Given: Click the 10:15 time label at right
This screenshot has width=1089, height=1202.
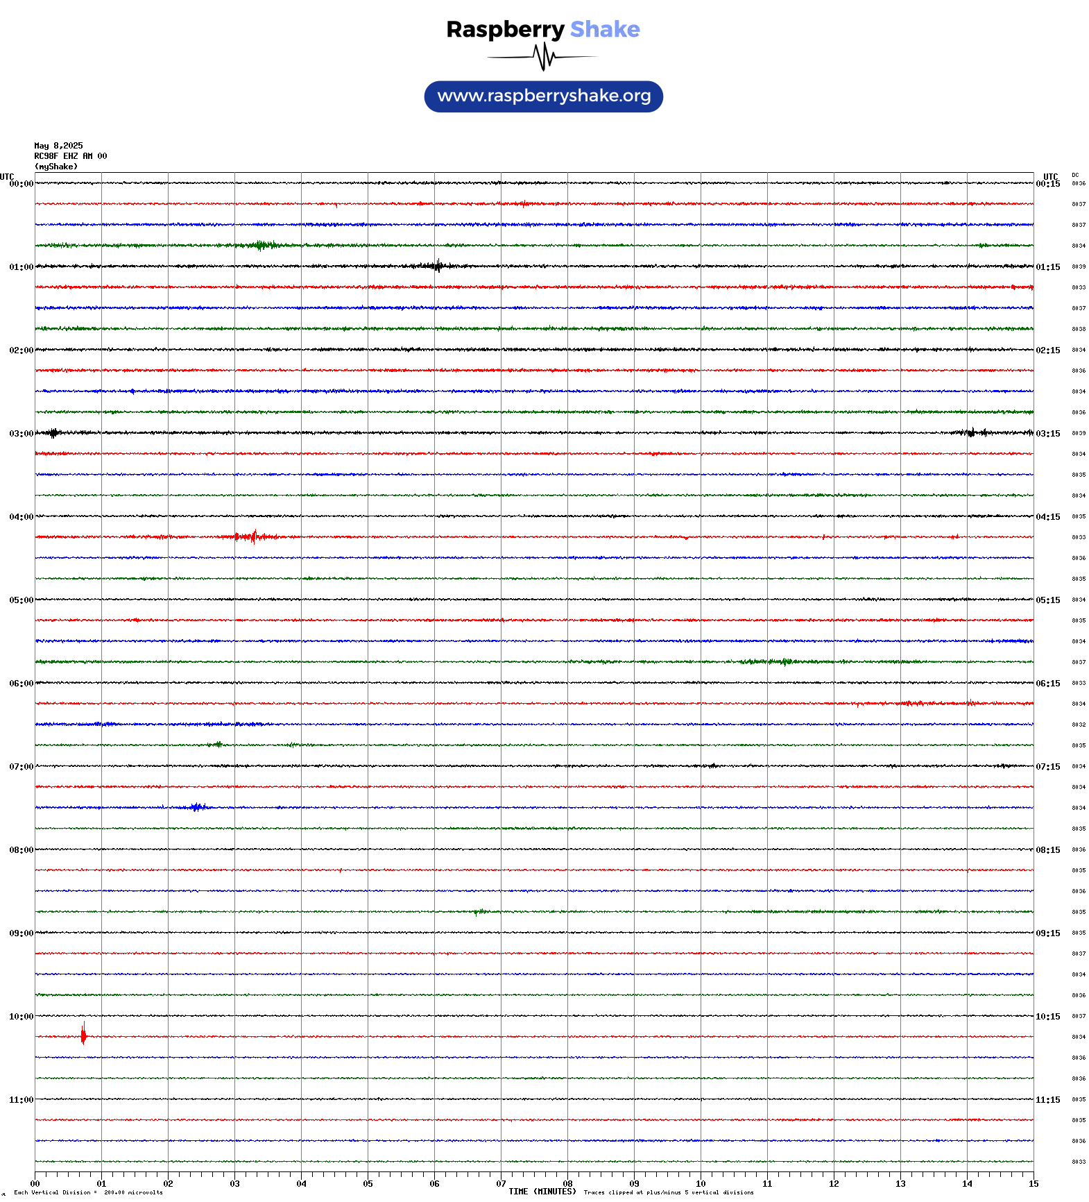Looking at the screenshot, I should pos(1048,1017).
